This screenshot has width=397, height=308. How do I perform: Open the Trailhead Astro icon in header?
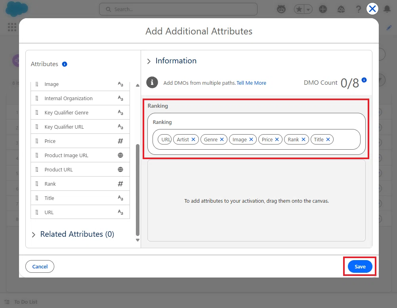(281, 10)
